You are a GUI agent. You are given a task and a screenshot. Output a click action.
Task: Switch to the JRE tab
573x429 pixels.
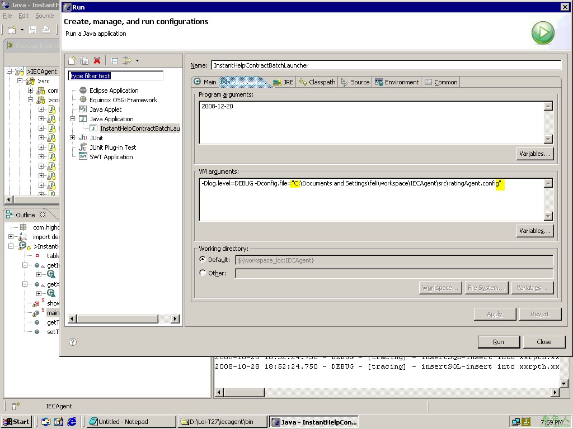pyautogui.click(x=284, y=82)
